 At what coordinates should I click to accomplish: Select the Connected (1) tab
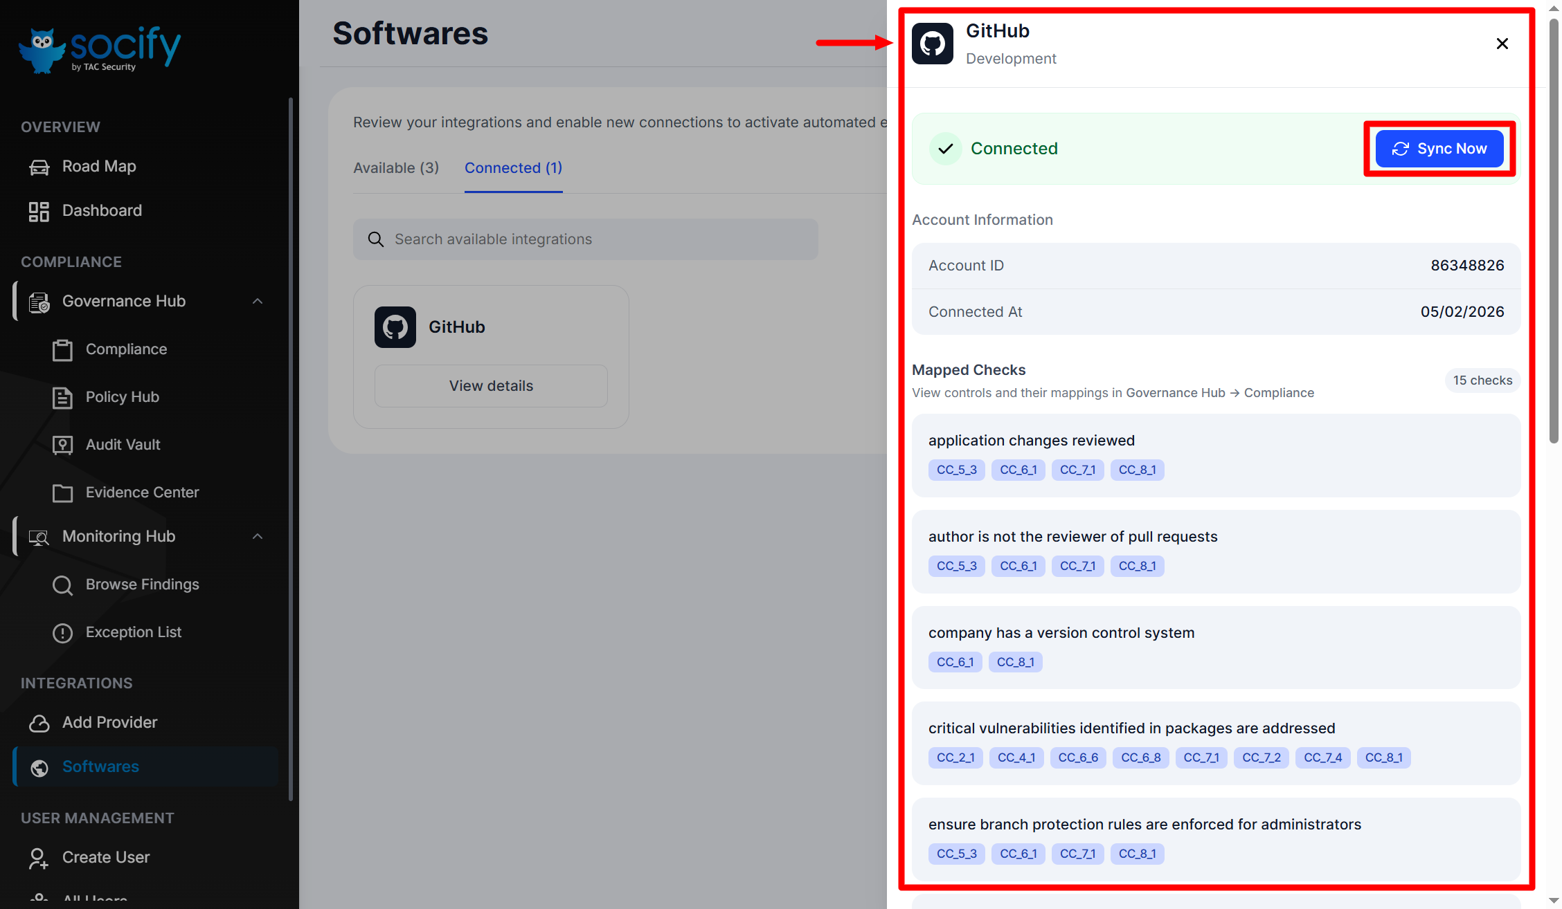click(513, 168)
